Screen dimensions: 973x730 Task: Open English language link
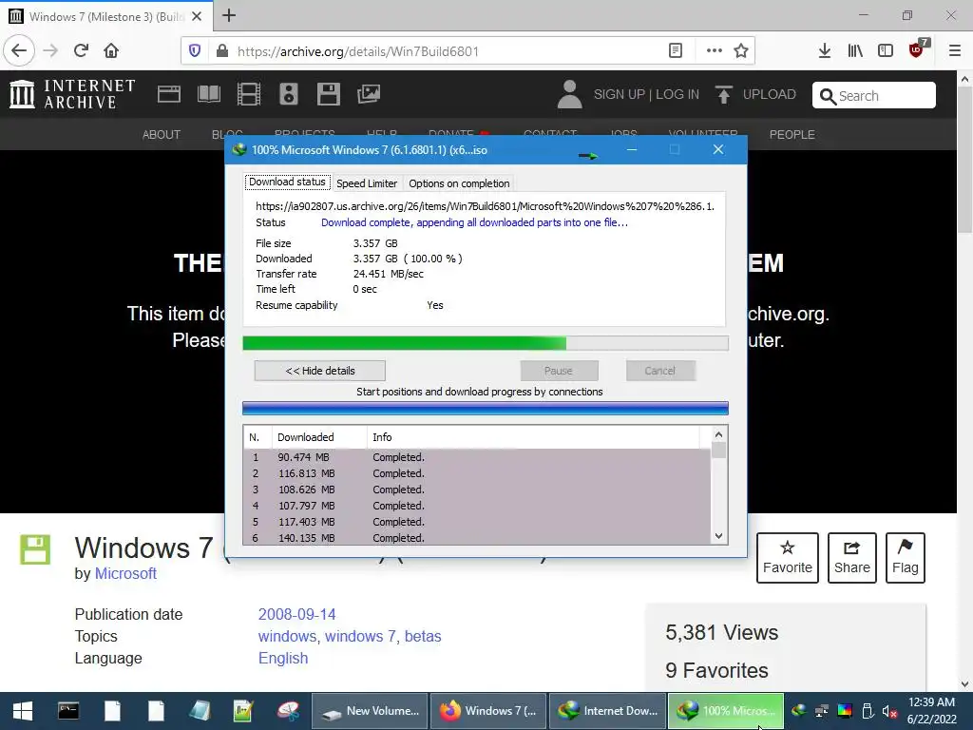coord(283,658)
